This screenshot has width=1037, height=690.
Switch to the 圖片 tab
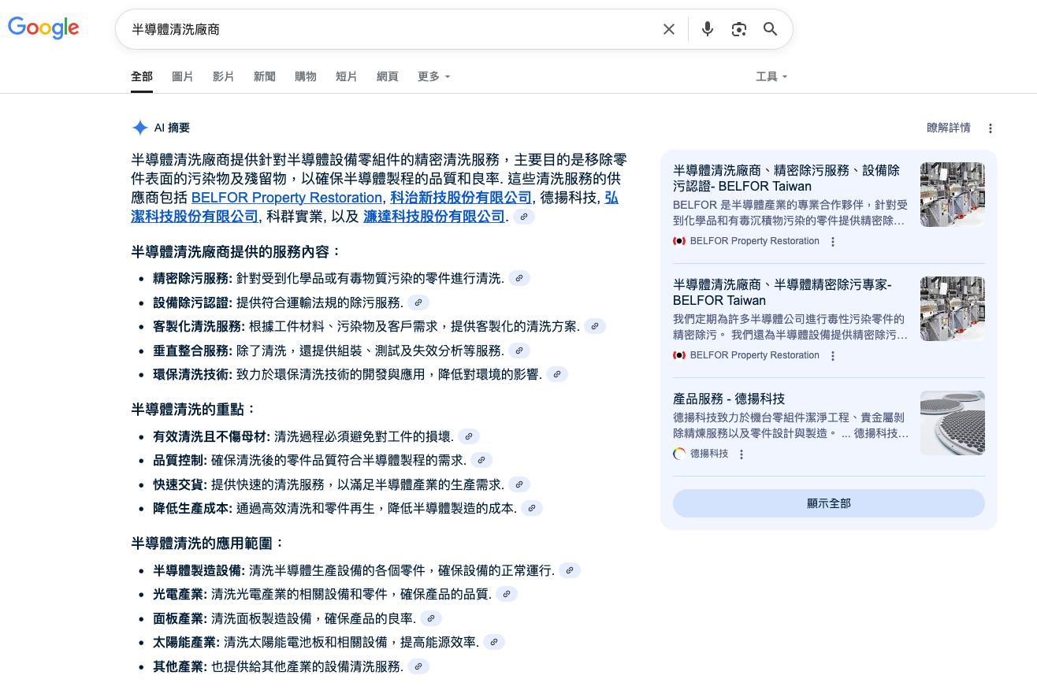click(x=183, y=76)
